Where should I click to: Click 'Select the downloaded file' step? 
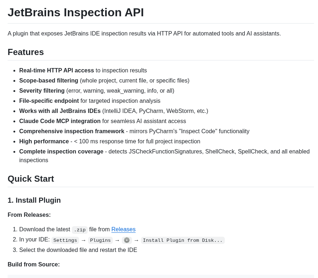78,250
